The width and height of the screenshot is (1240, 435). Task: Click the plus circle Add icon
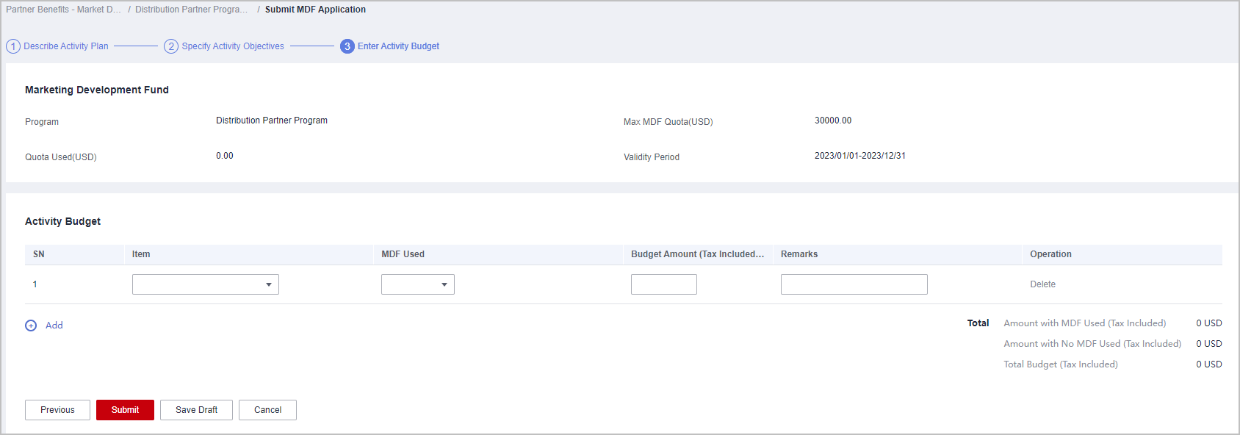[31, 326]
